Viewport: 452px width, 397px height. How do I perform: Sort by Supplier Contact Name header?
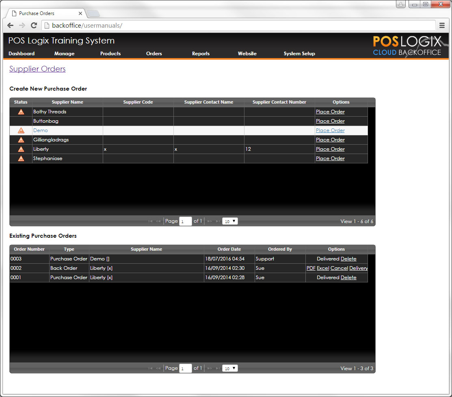tap(209, 102)
